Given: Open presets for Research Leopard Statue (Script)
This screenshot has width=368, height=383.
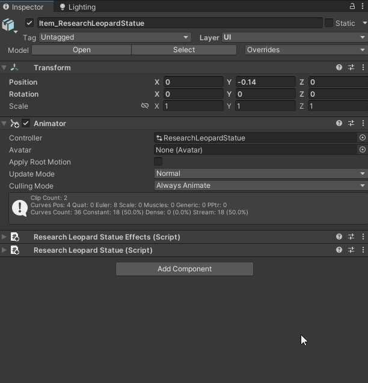Looking at the screenshot, I should (x=351, y=250).
